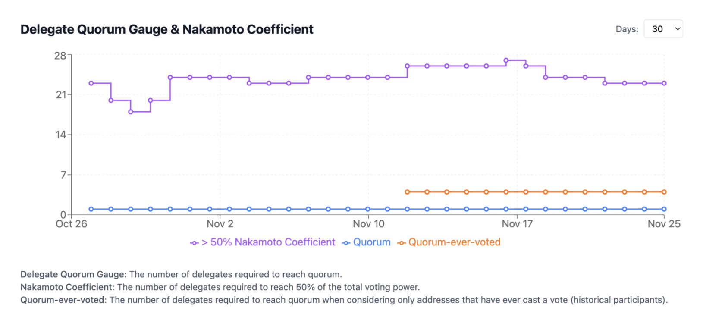703x320 pixels.
Task: Select the highest purple Nakamoto data point
Action: tap(506, 60)
